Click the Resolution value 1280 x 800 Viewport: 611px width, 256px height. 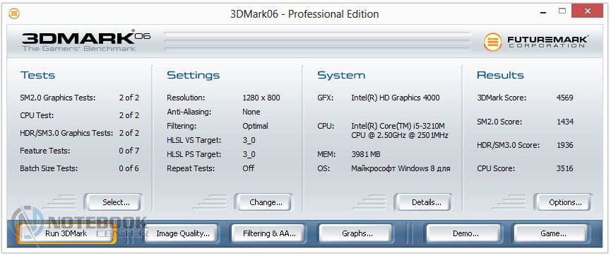click(x=261, y=98)
